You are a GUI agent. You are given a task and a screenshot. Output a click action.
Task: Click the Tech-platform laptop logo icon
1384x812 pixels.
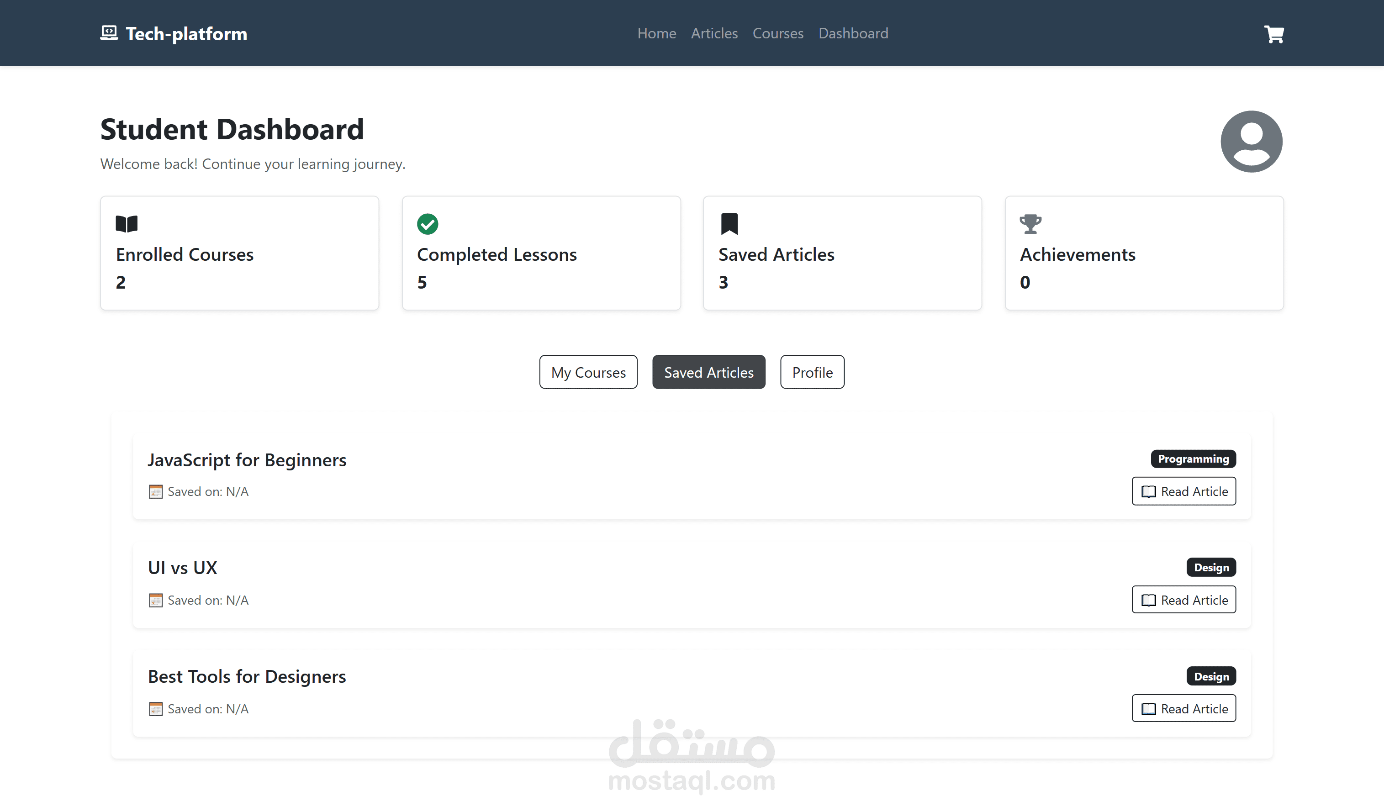(x=109, y=33)
